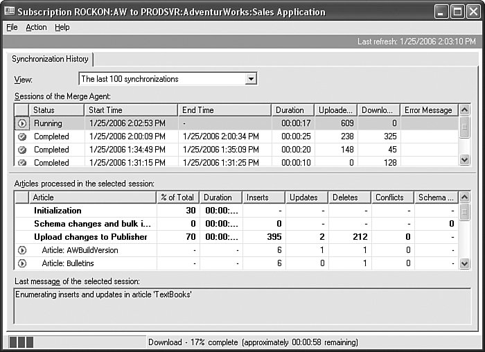Click the completed icon for 2:00:09 PM session
The height and width of the screenshot is (352, 485).
tap(22, 137)
